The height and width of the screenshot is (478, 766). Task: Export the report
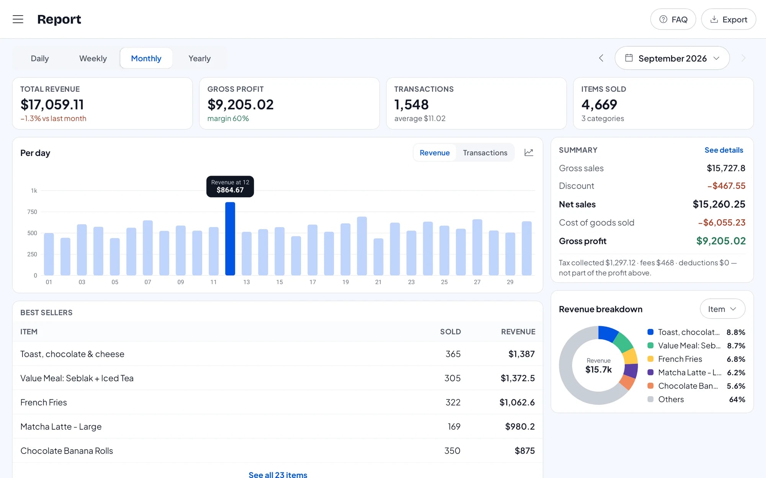pyautogui.click(x=728, y=19)
